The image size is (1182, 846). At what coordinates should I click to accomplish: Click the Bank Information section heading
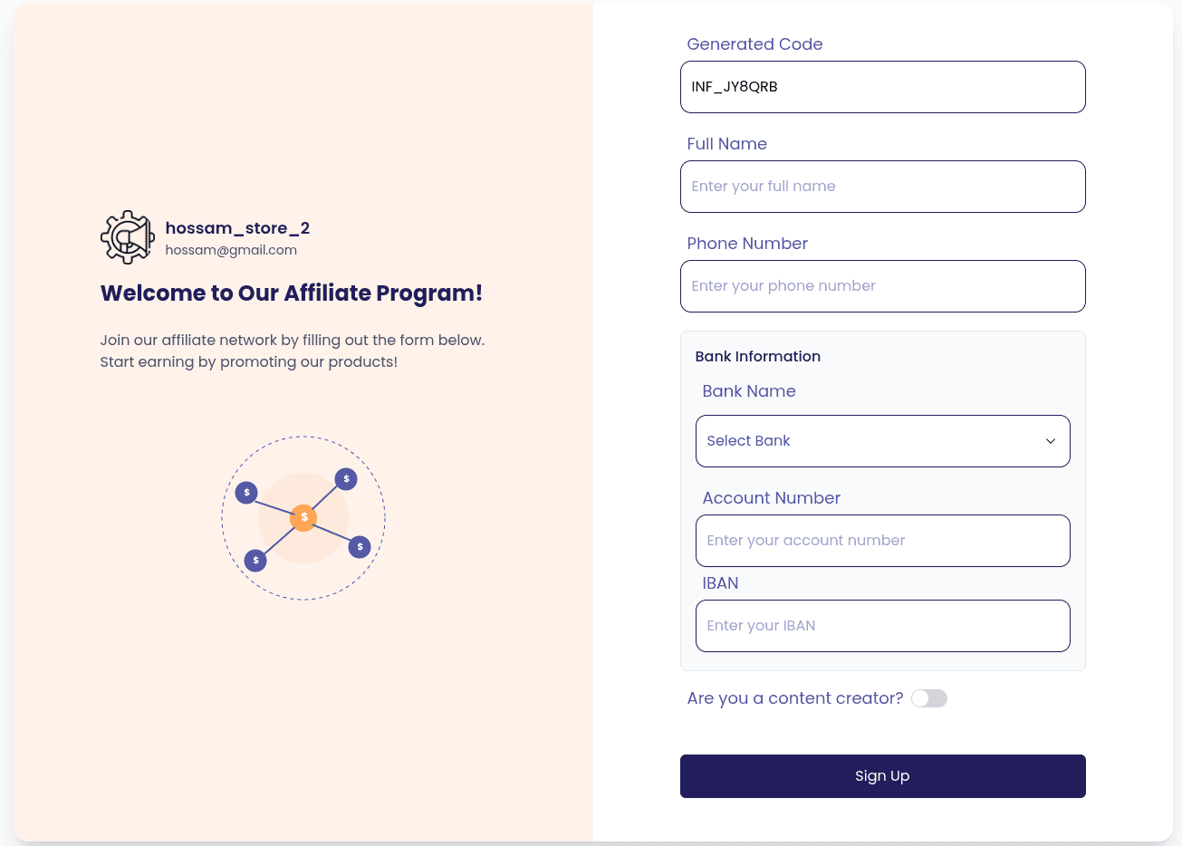pyautogui.click(x=757, y=356)
